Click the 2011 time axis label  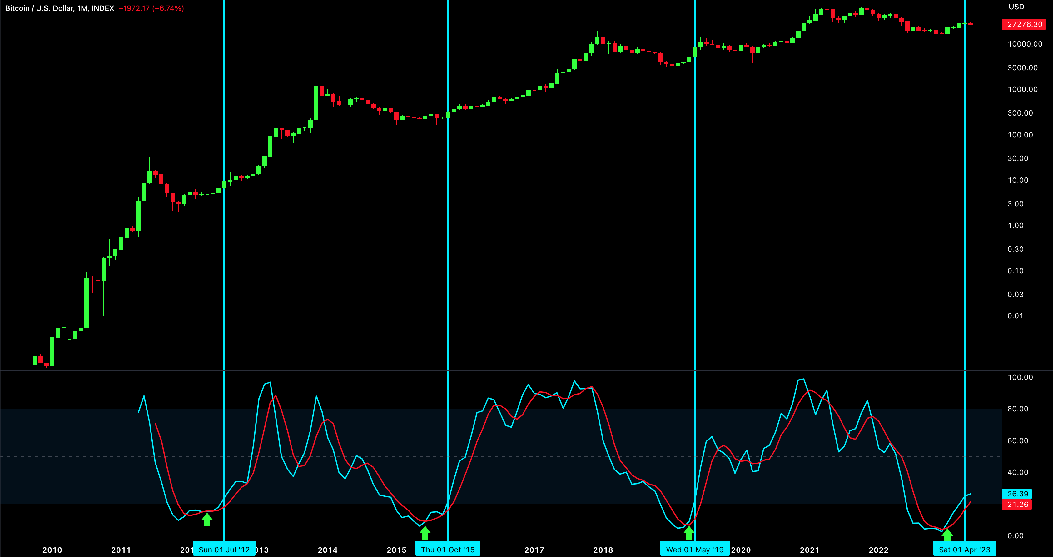(122, 550)
